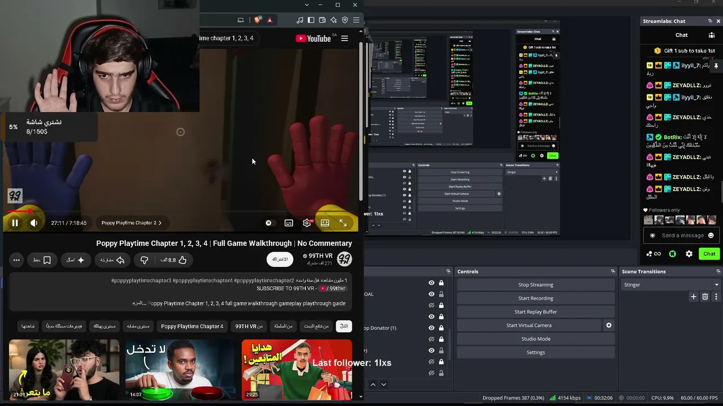Image resolution: width=723 pixels, height=406 pixels.
Task: Select the 99TH VR filter chip
Action: click(249, 326)
